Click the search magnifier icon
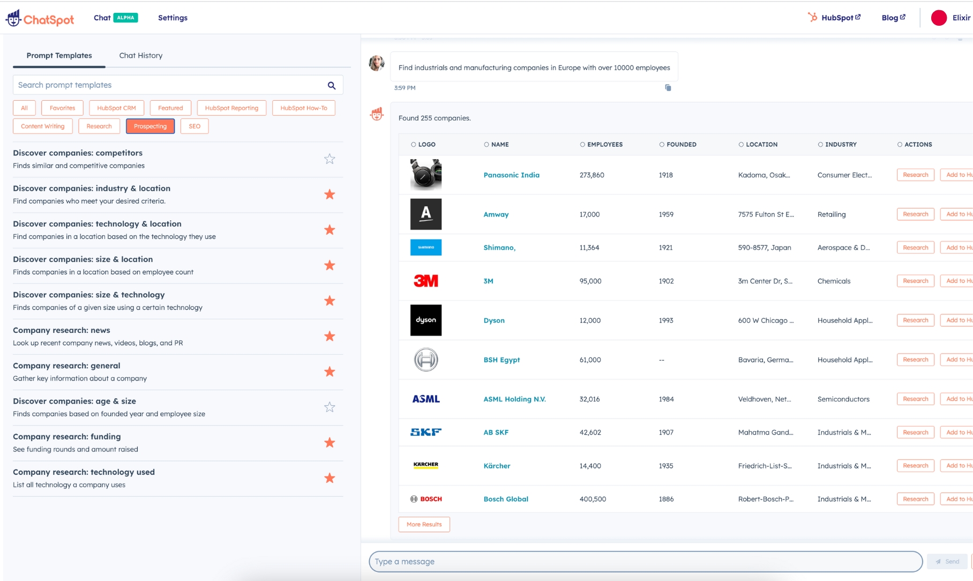 [332, 85]
